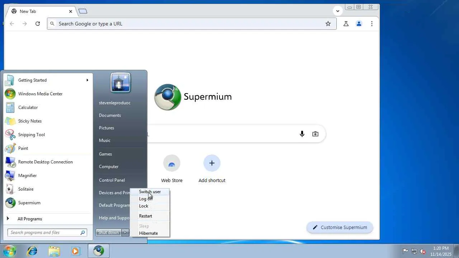Search by image with the camera icon
Image resolution: width=459 pixels, height=258 pixels.
coord(315,134)
